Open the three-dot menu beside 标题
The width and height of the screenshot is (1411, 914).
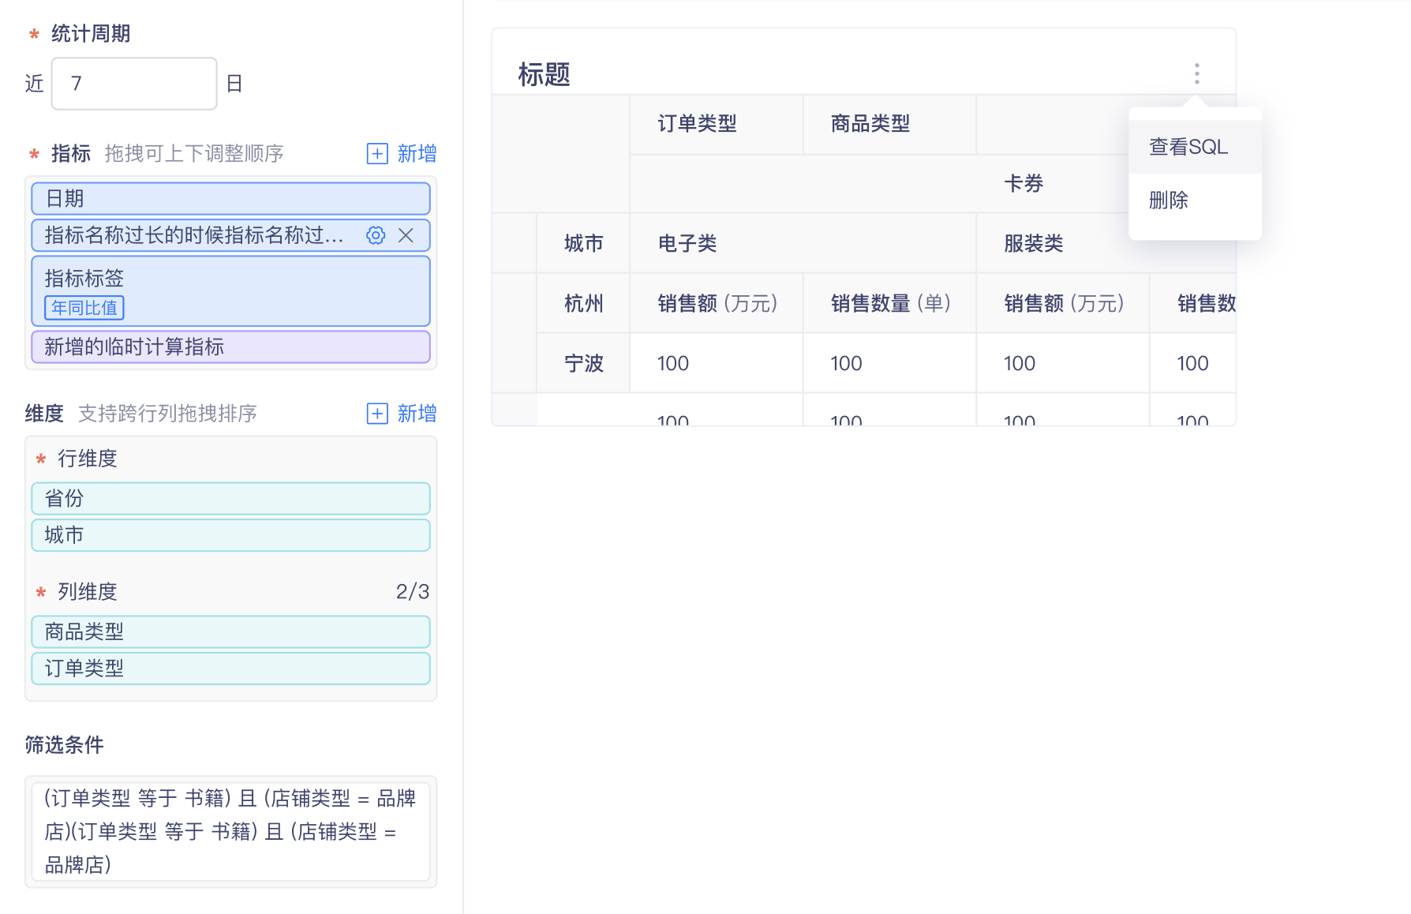point(1196,73)
